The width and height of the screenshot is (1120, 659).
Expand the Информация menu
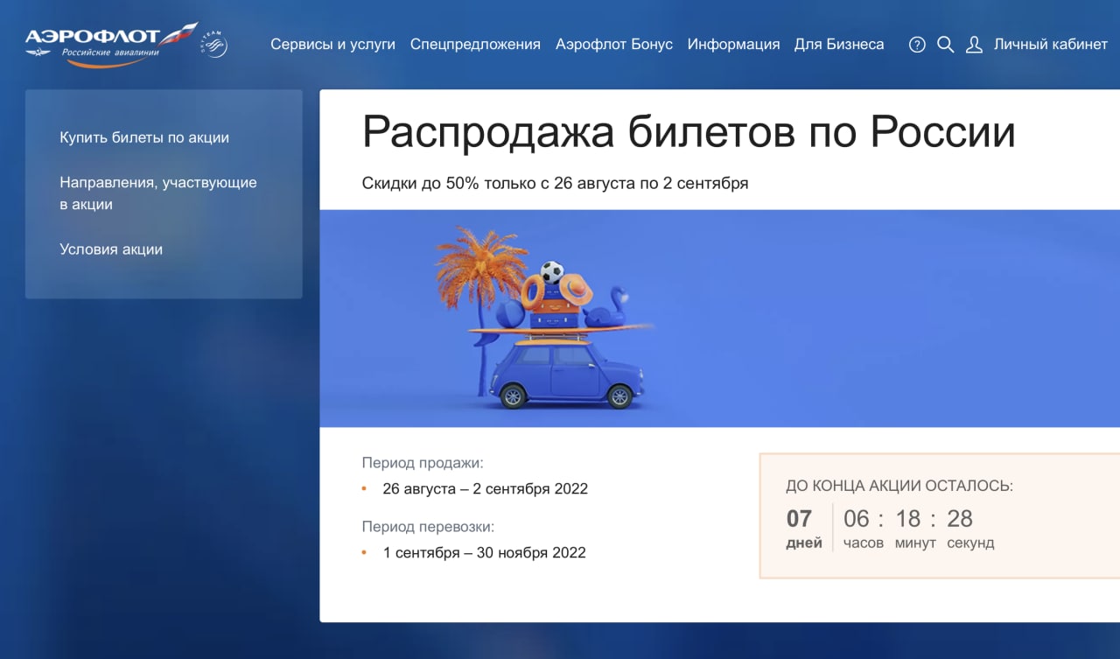click(x=733, y=45)
